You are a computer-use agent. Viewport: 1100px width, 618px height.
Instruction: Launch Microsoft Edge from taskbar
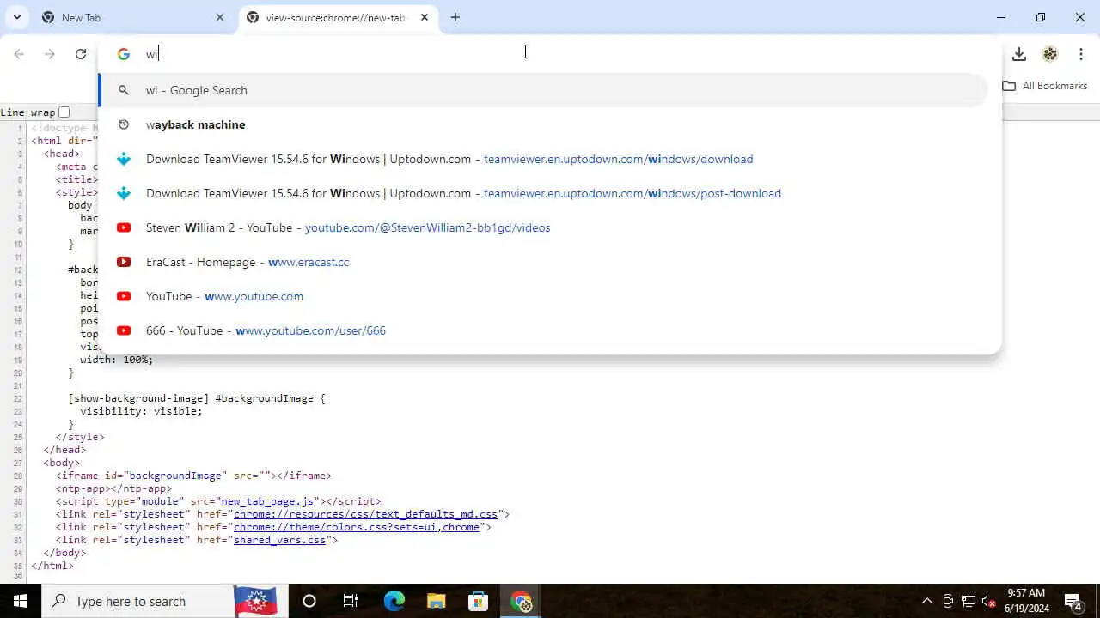[394, 601]
